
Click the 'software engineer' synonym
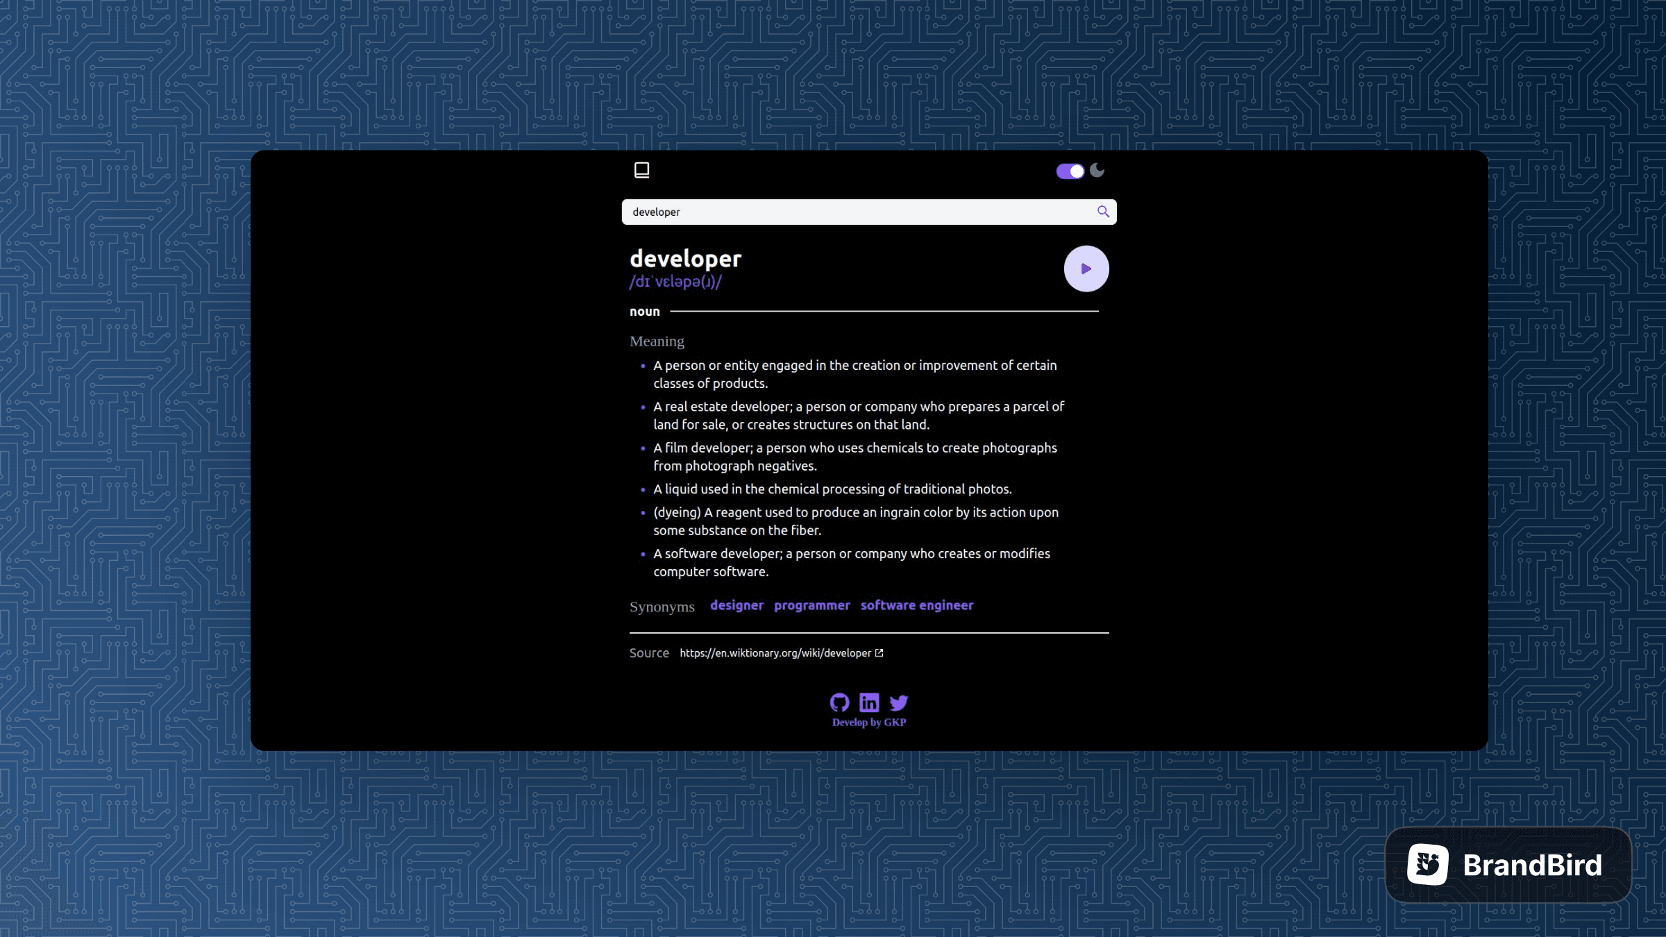click(916, 605)
